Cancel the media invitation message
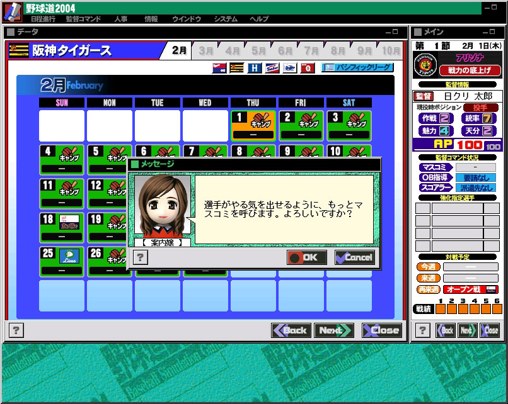Image resolution: width=508 pixels, height=404 pixels. [355, 257]
